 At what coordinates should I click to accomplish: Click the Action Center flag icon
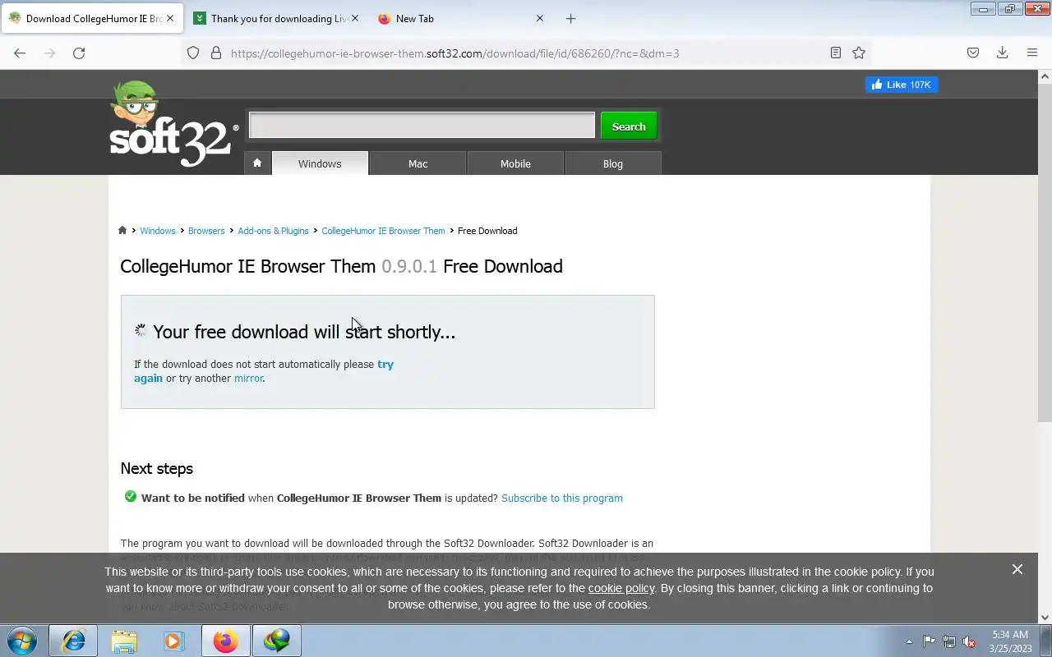pos(929,641)
